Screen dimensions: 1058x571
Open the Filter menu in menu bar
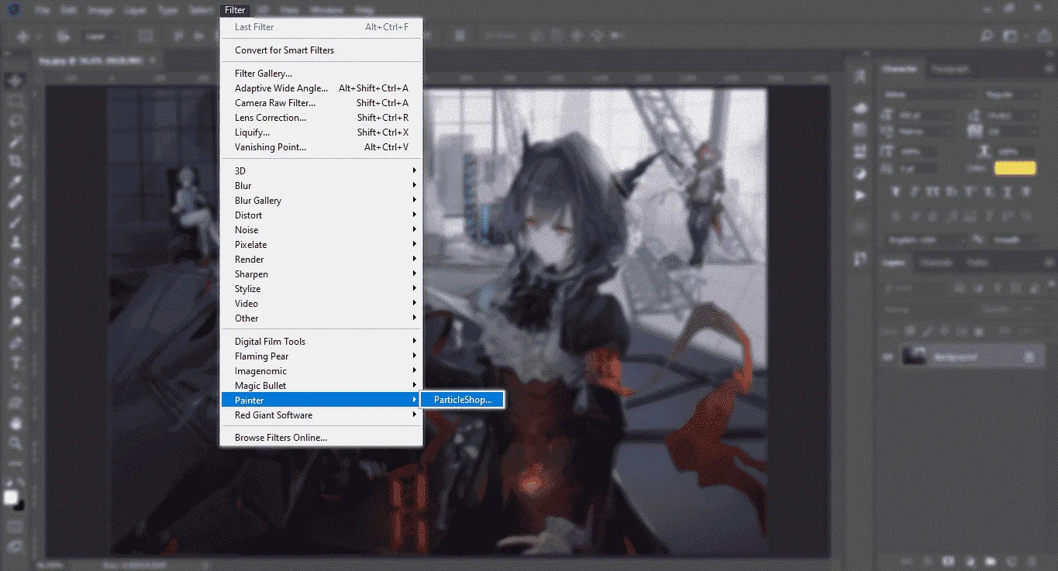pyautogui.click(x=235, y=10)
